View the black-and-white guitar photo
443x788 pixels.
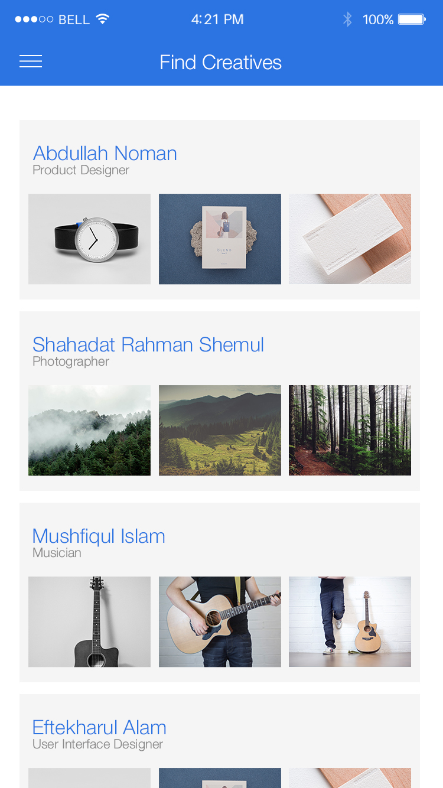(89, 622)
